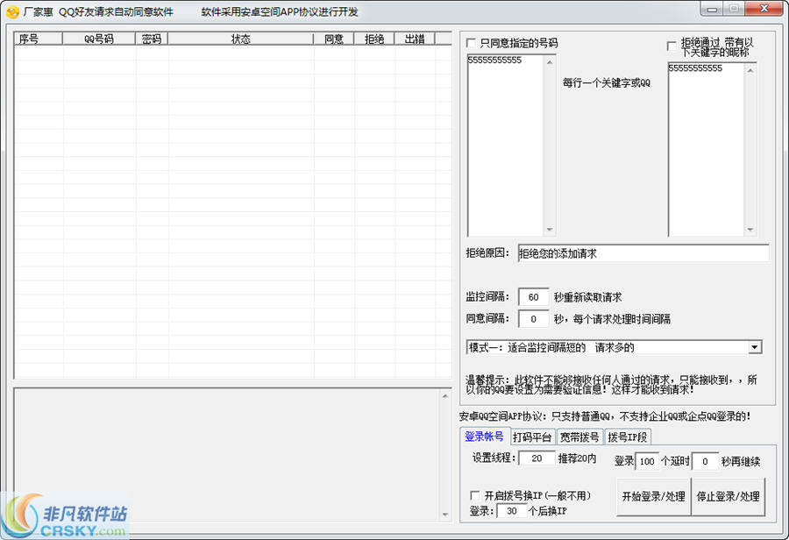This screenshot has width=789, height=540.
Task: Click the 拒绝原因 text field
Action: pos(643,253)
